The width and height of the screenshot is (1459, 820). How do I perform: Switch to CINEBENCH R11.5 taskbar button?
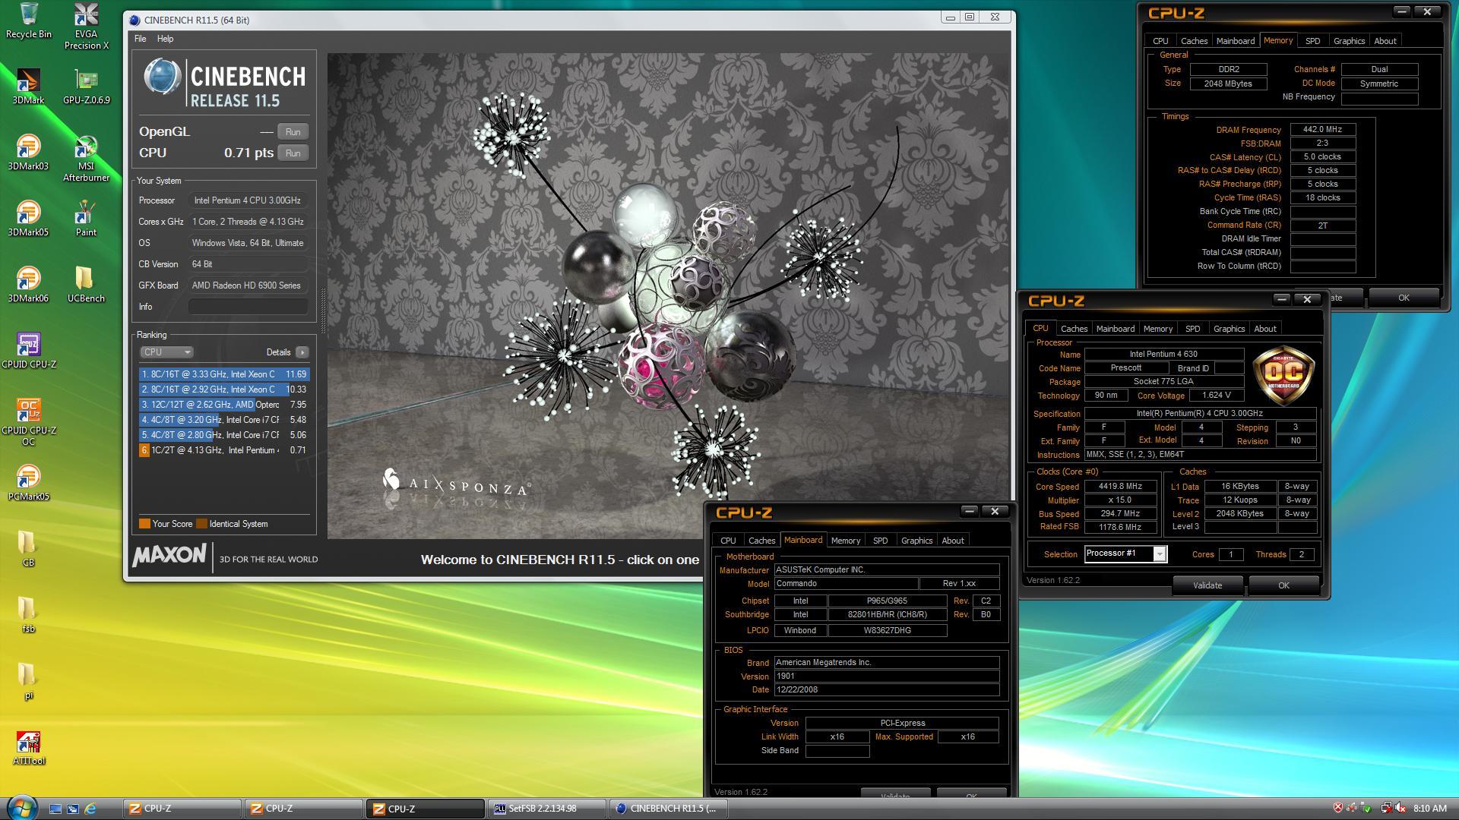[669, 809]
